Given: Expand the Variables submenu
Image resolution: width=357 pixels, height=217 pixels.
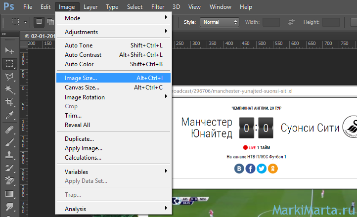Looking at the screenshot, I should point(113,172).
